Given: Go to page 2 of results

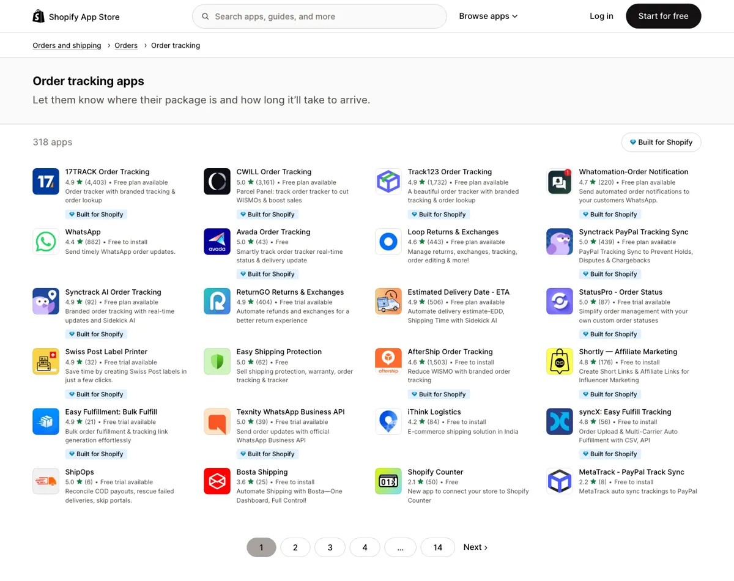Looking at the screenshot, I should point(295,547).
